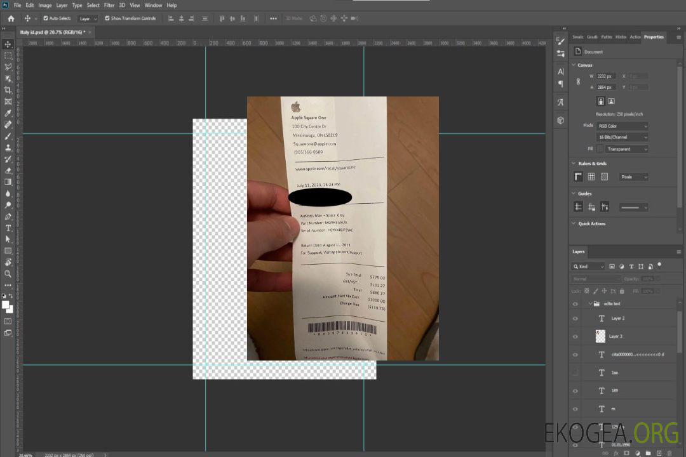Open the Glyphs panel icon
686x457 pixels.
click(x=560, y=102)
